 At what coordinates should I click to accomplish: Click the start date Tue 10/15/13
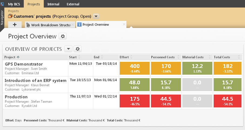(x=80, y=80)
